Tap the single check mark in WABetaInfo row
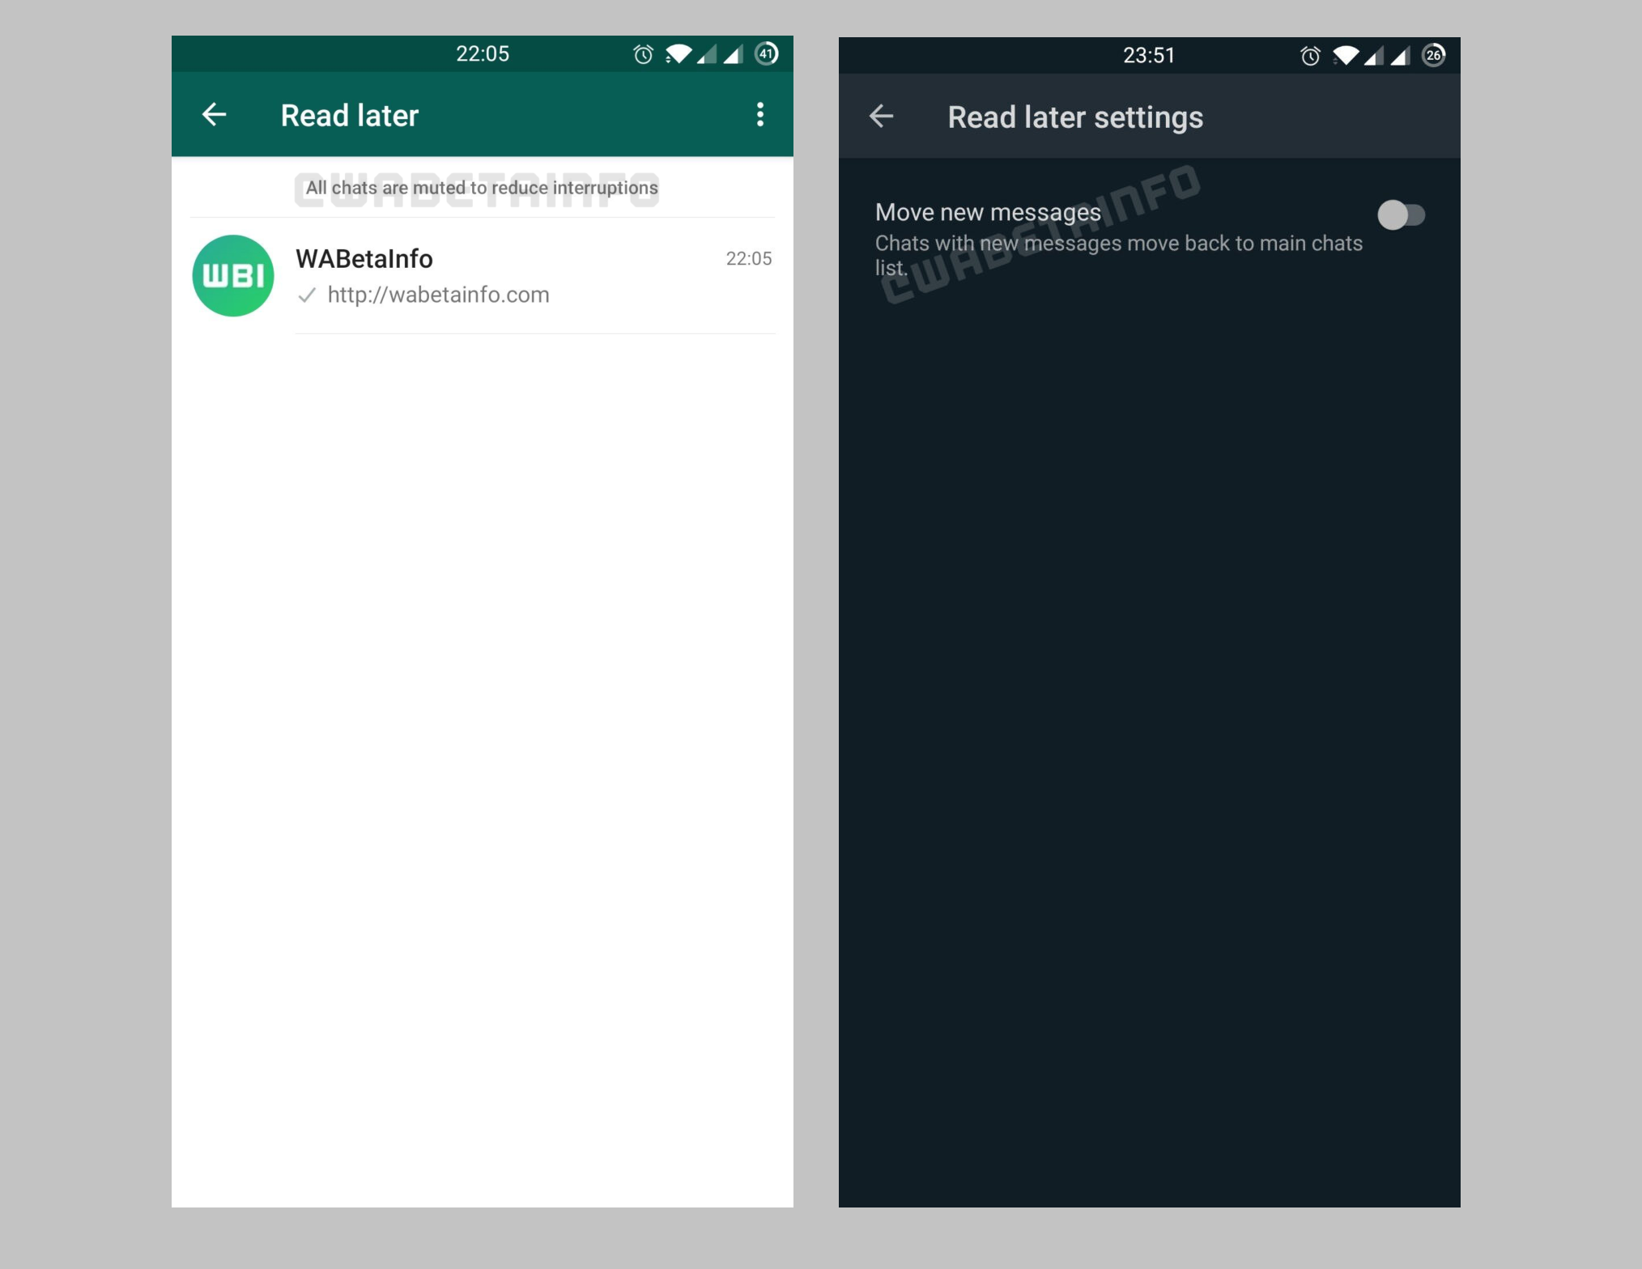Viewport: 1642px width, 1269px height. [x=307, y=295]
